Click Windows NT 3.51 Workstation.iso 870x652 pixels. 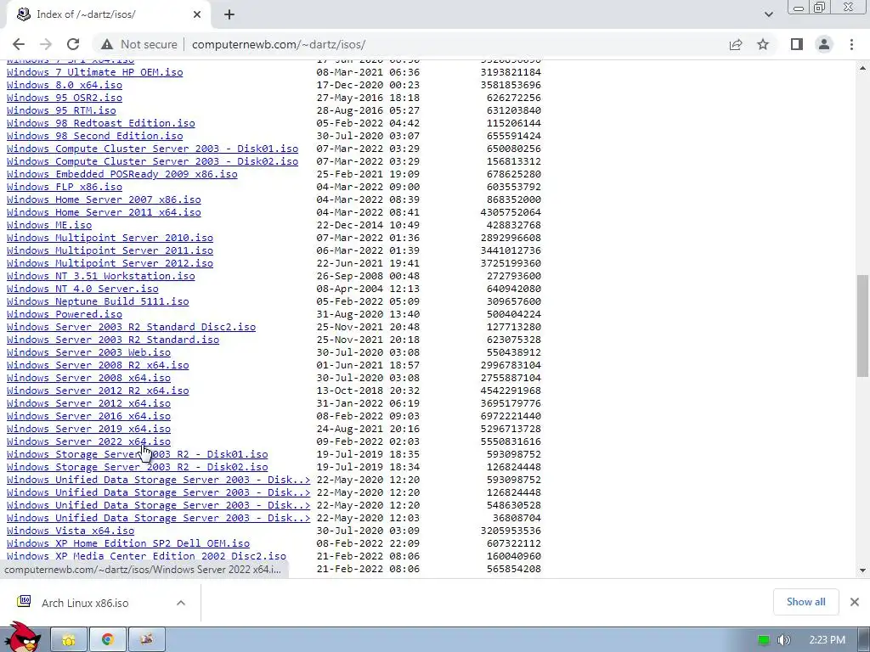tap(101, 276)
